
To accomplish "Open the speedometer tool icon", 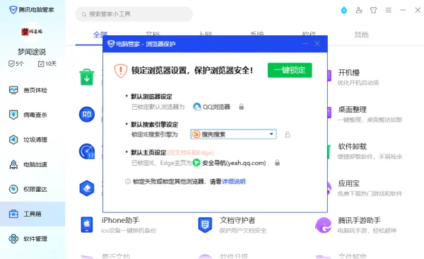I will click(x=87, y=151).
